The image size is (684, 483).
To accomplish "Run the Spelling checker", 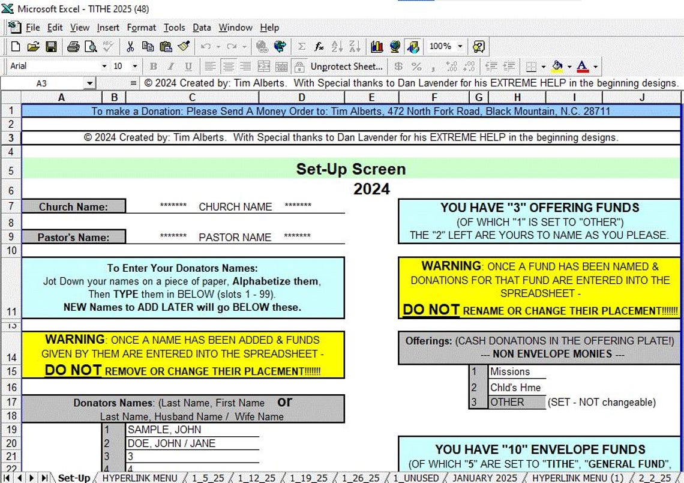I will 109,46.
